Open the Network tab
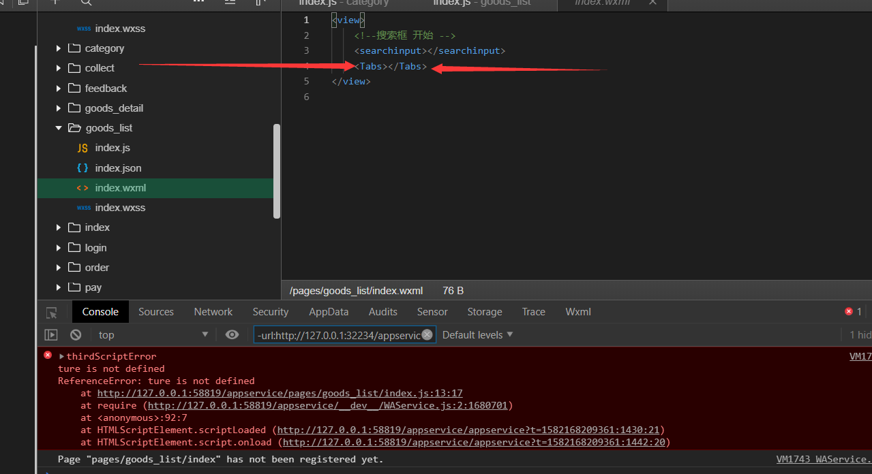 pyautogui.click(x=213, y=312)
